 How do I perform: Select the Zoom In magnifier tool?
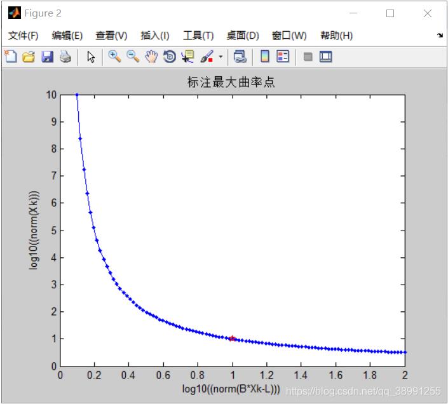[114, 57]
